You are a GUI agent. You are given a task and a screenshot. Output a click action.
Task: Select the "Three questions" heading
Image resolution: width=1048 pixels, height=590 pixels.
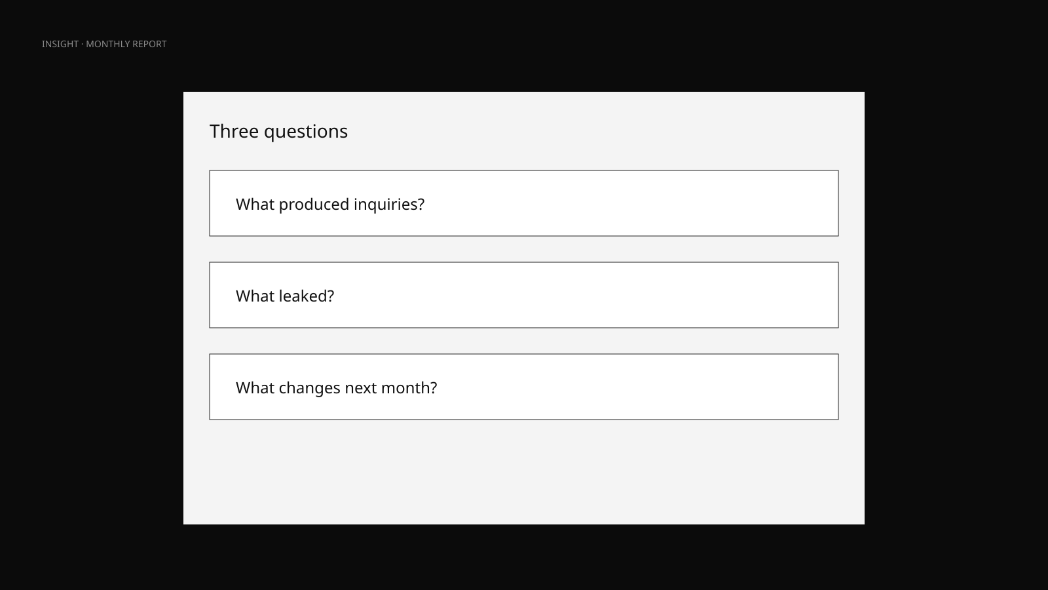[x=278, y=131]
